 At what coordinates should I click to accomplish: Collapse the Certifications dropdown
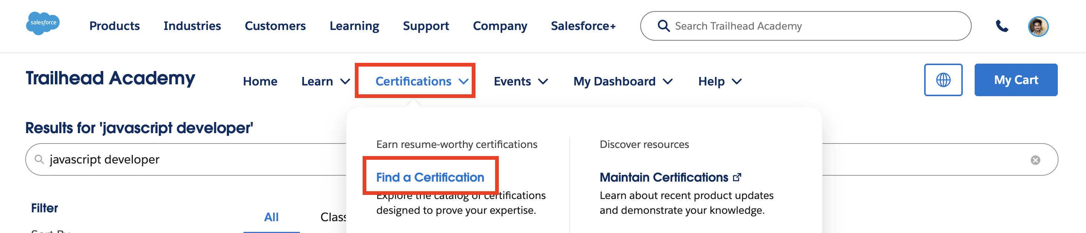click(x=422, y=81)
